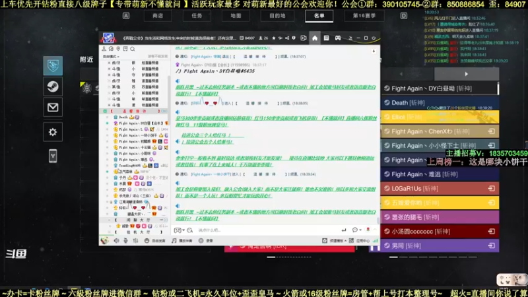Screen dimensions: 528x297
Task: Toggle 播放伴奏 accompaniment playback
Action: coord(182,241)
